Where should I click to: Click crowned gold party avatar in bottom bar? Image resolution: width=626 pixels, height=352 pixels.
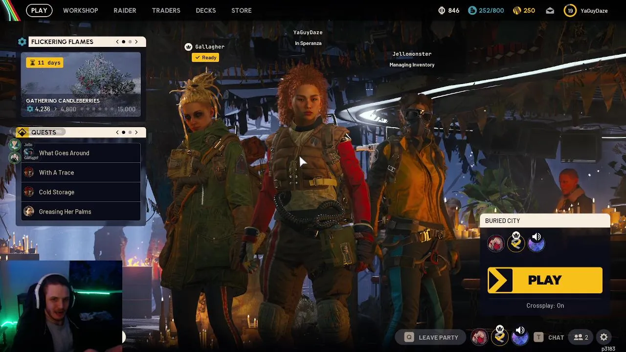500,336
